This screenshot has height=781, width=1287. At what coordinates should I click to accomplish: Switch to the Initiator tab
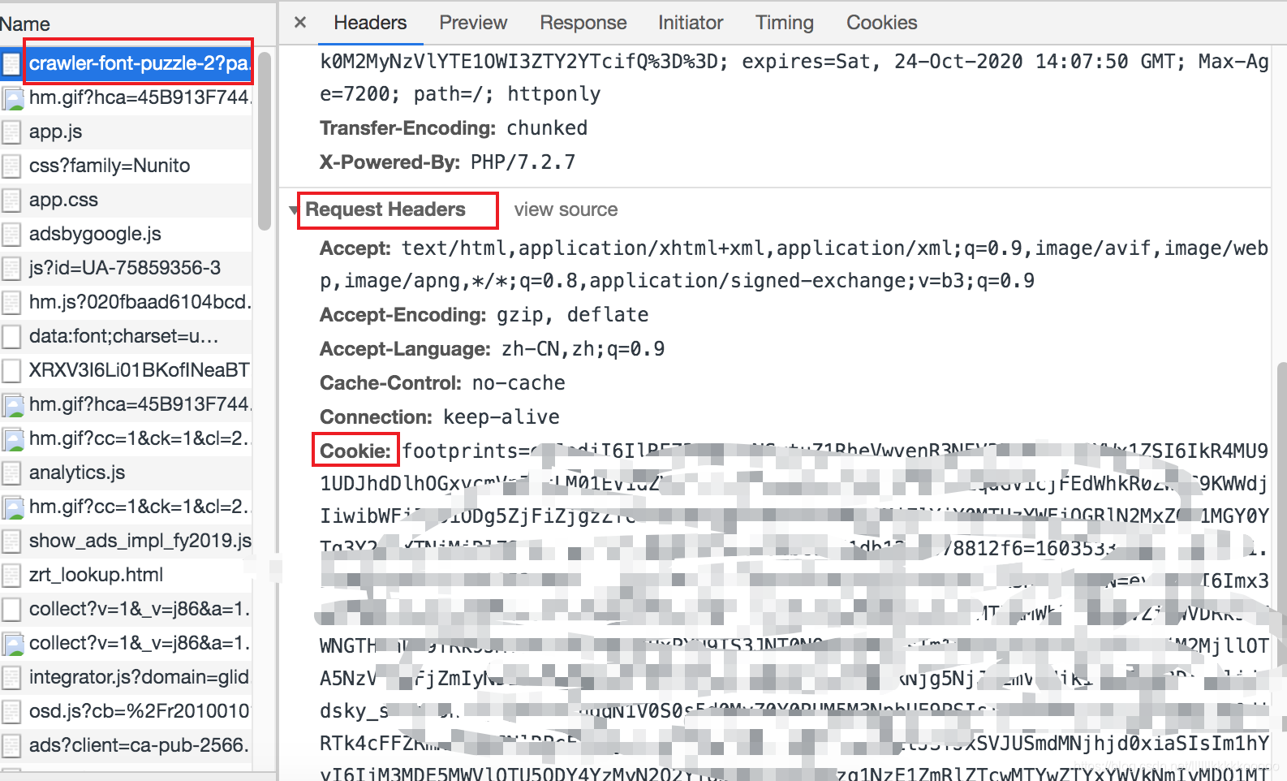(691, 23)
